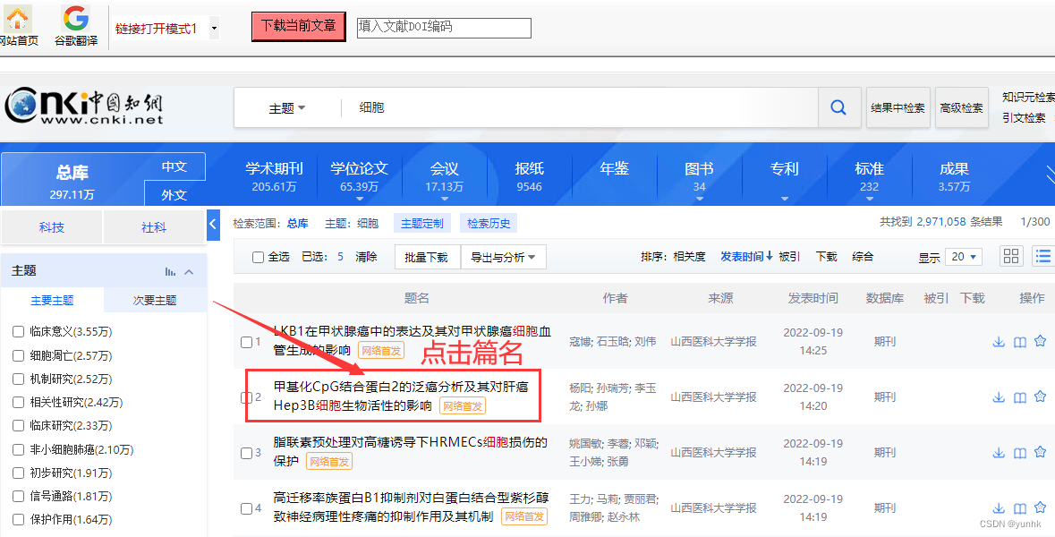Check the 机制研究 topic filter
This screenshot has height=537, width=1055.
(x=18, y=379)
